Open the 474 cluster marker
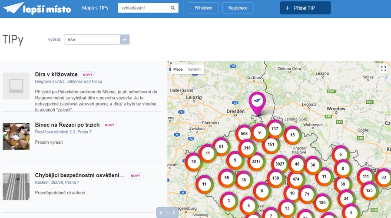The image size is (391, 218). tap(296, 179)
